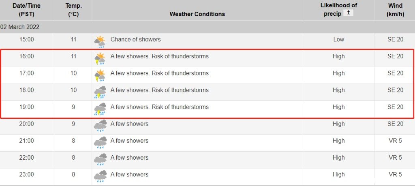The height and width of the screenshot is (186, 415).
Task: Click the 19:00 thunderstorm cloud icon
Action: (100, 109)
